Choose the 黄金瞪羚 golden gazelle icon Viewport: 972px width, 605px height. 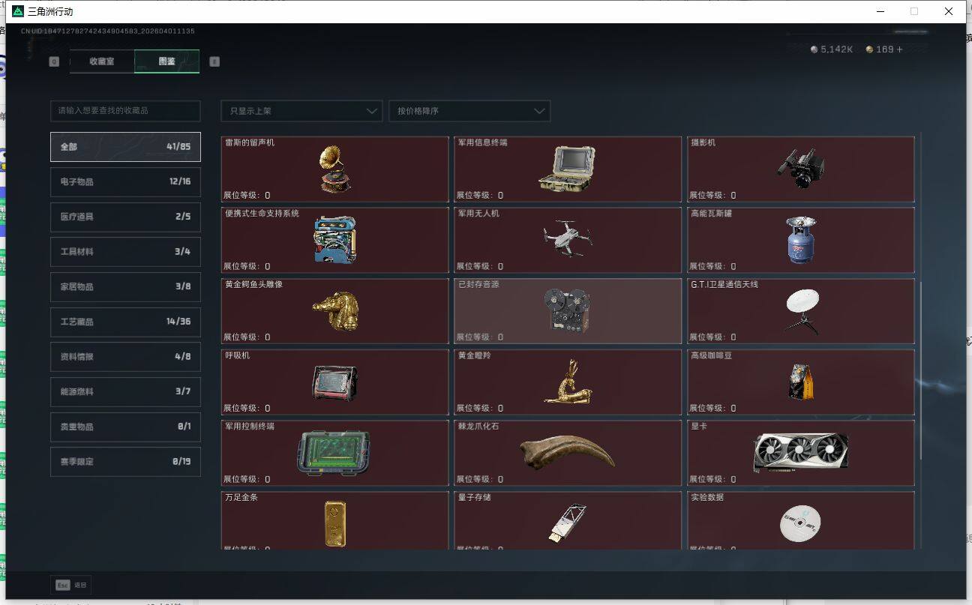[x=567, y=382]
